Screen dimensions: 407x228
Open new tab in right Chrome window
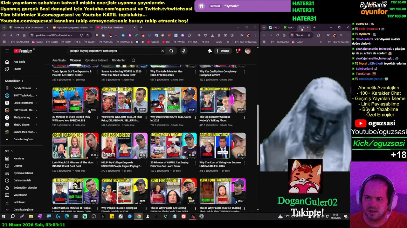314,28
